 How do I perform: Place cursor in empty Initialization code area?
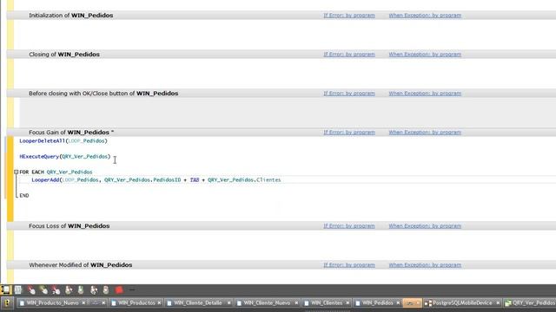tap(285, 35)
